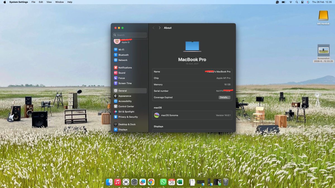335x188 pixels.
Task: Open Freeform from the Dock
Action: [x=143, y=182]
